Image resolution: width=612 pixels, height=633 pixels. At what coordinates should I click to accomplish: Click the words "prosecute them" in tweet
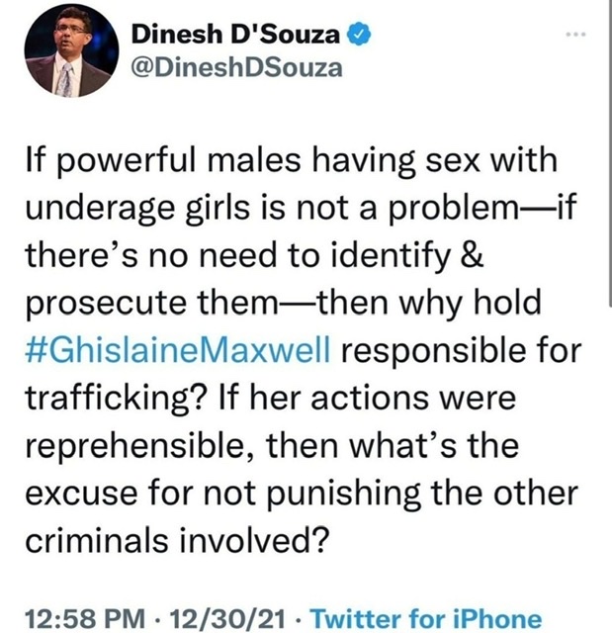click(149, 304)
